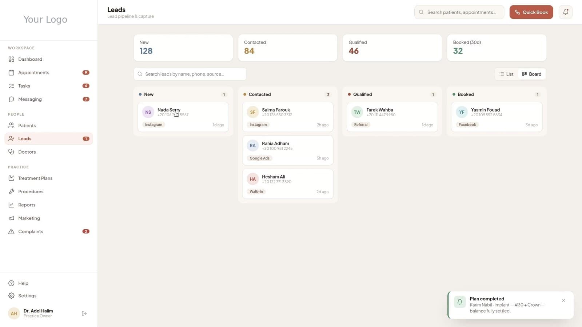
Task: Click the Messaging chat bubble icon
Action: (11, 99)
